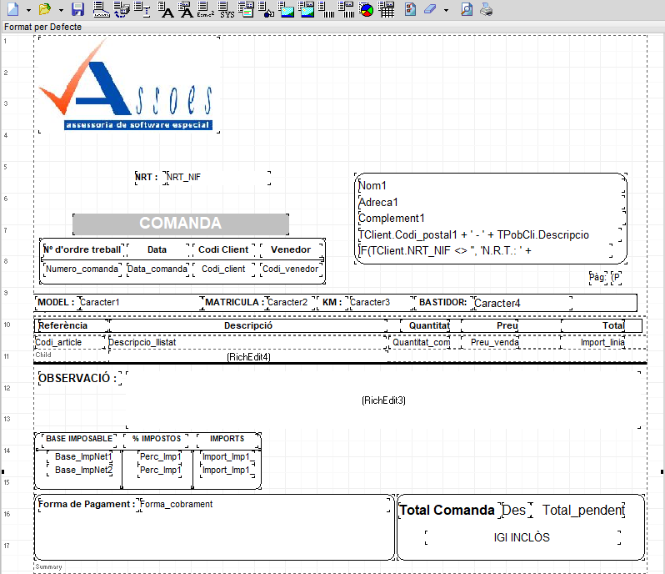Select the 'OBSERVACIÓ :' label
This screenshot has height=574, width=665.
(x=80, y=378)
